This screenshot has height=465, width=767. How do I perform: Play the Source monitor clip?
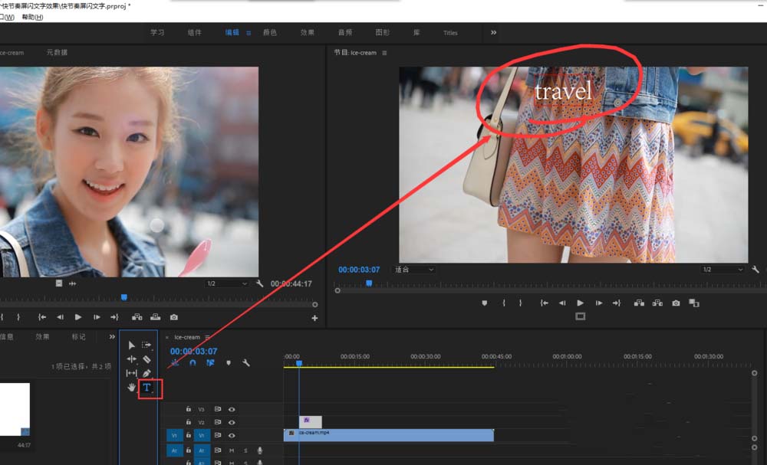point(77,317)
